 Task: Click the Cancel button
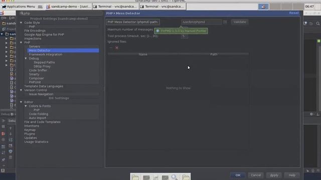(256, 175)
